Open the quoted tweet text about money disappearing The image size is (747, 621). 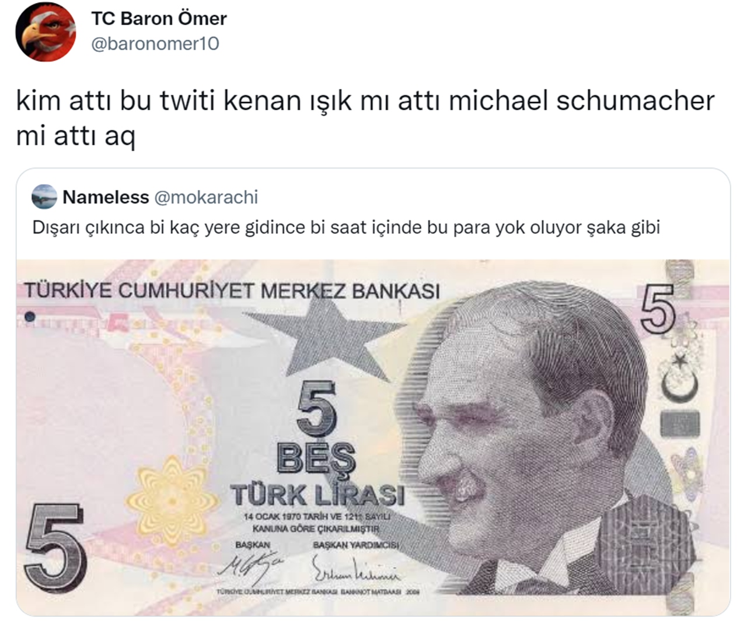(346, 227)
